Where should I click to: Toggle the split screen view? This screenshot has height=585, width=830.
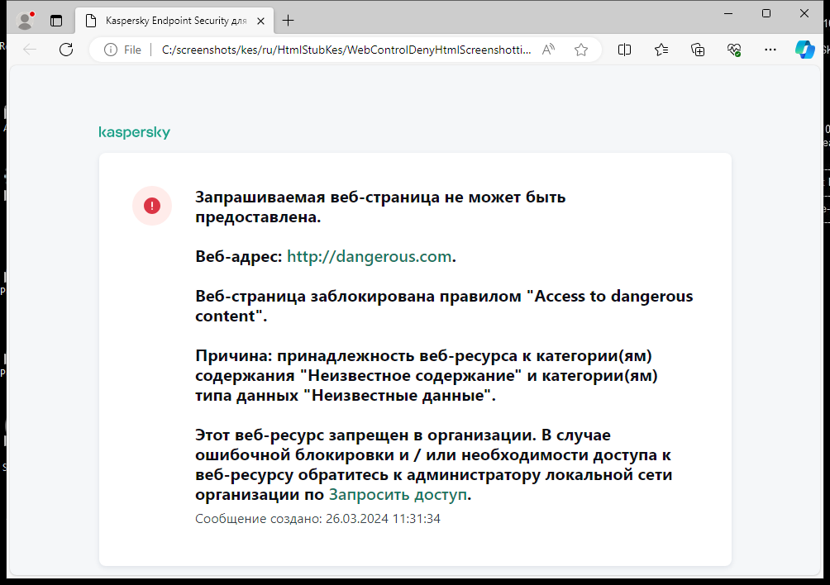[625, 50]
